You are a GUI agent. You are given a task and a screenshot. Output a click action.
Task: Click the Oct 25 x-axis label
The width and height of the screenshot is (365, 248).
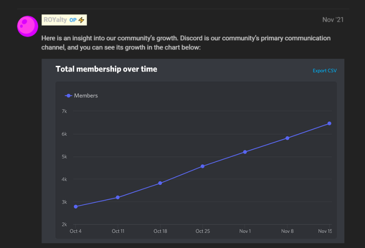(x=203, y=231)
